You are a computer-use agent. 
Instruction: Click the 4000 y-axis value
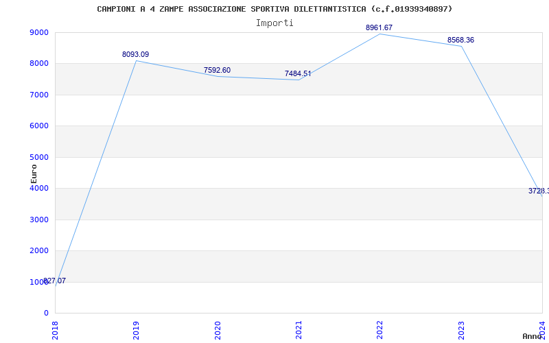(x=38, y=188)
